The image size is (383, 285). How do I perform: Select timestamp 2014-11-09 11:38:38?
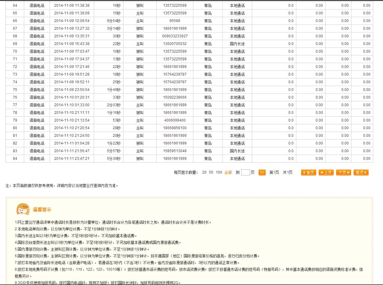[x=72, y=6]
